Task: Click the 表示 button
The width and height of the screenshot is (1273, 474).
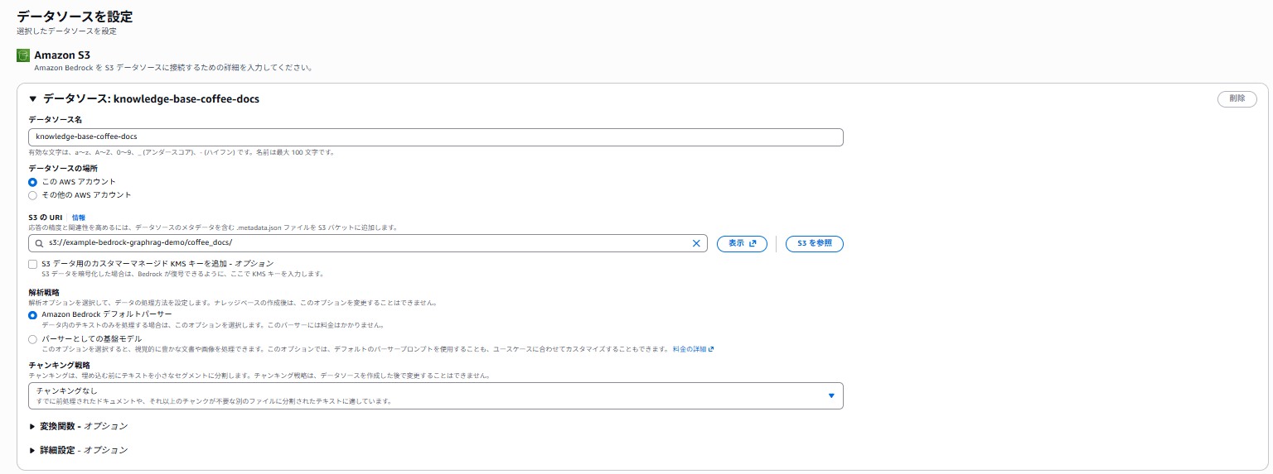Action: (x=742, y=243)
